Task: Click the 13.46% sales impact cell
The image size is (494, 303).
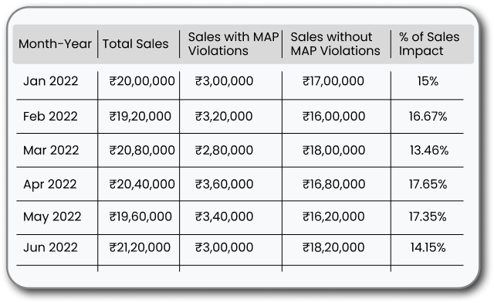Action: point(429,150)
